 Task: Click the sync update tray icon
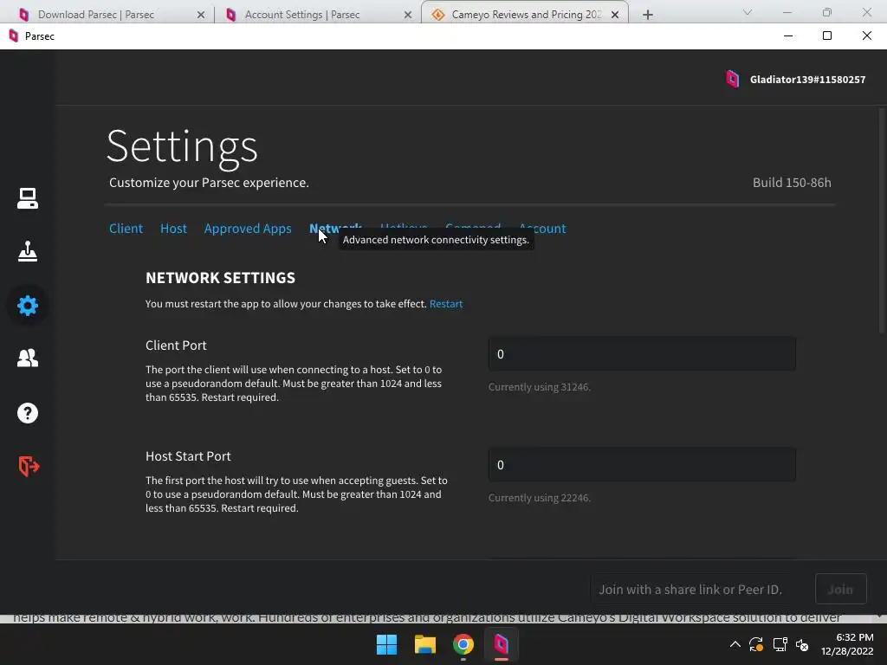coord(756,644)
